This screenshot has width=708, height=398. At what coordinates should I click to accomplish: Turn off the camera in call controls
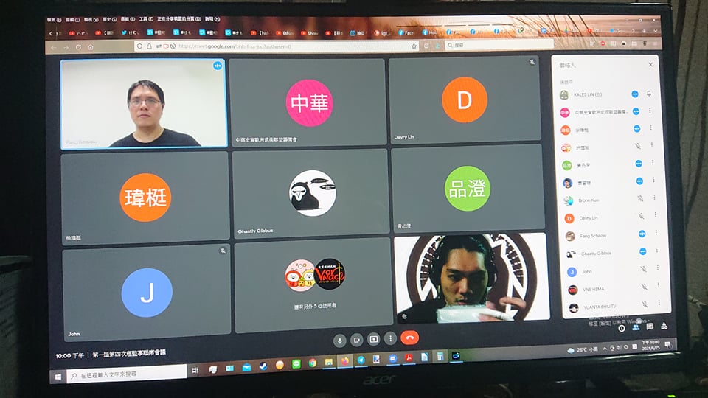(x=357, y=340)
